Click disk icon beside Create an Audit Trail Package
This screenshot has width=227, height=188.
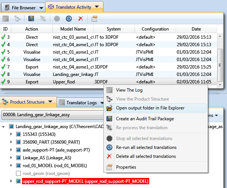coord(109,119)
